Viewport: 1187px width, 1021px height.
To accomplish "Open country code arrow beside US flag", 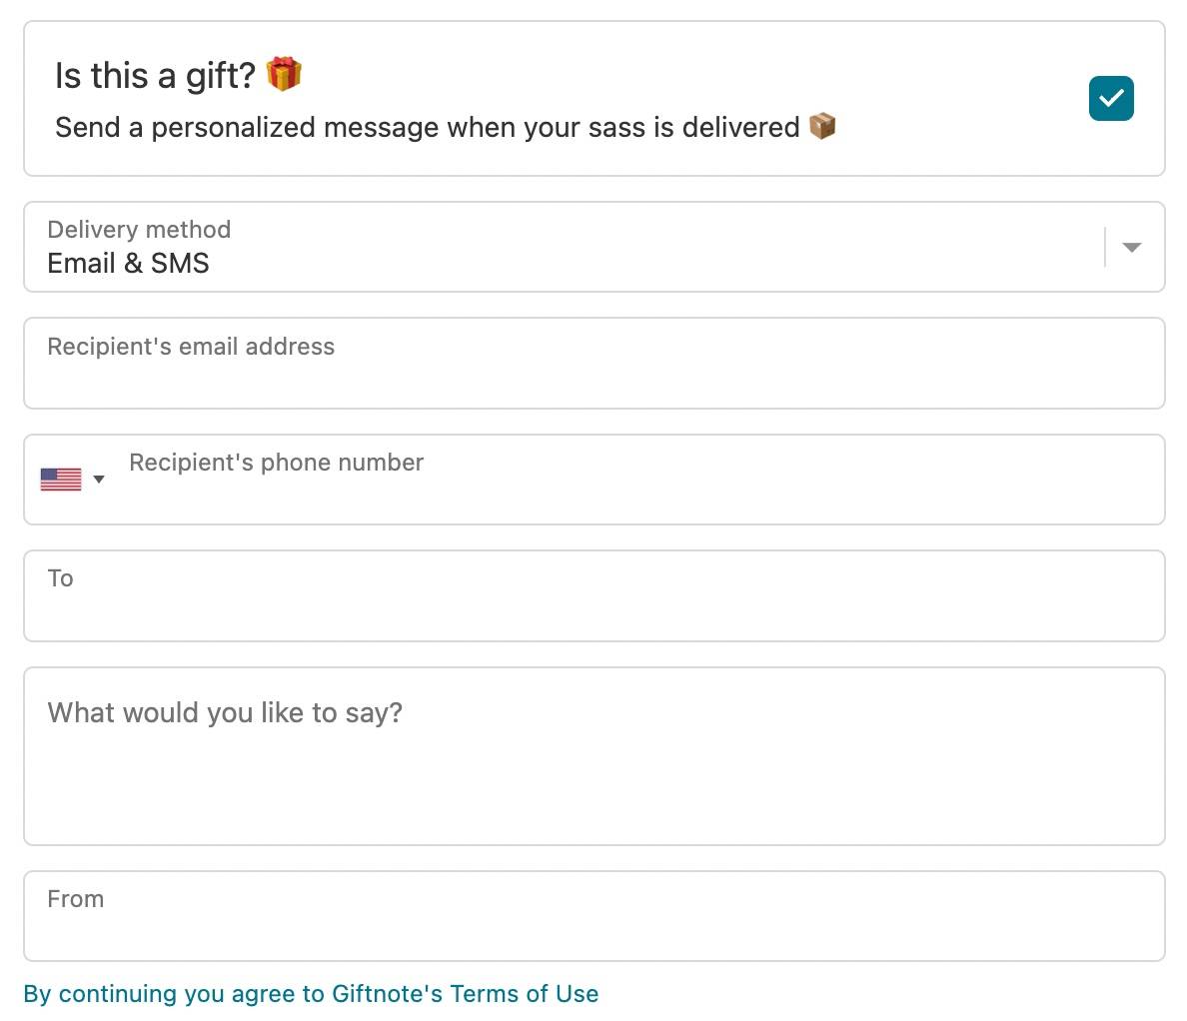I will coord(98,480).
